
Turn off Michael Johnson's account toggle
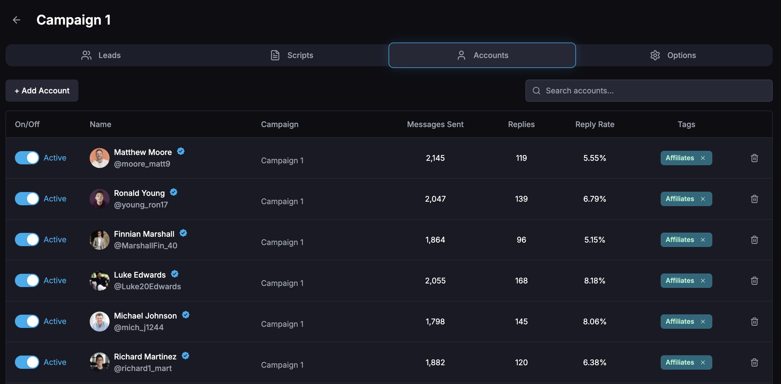[27, 321]
